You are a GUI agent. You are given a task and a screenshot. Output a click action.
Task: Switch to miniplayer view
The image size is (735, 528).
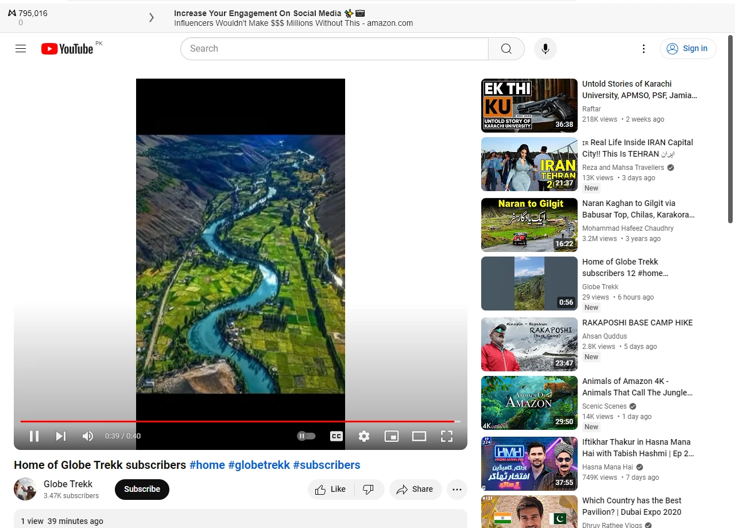pyautogui.click(x=392, y=436)
